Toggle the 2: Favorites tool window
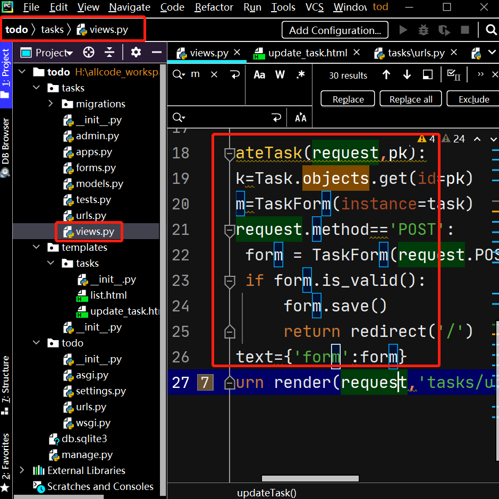This screenshot has height=499, width=499. point(6,461)
